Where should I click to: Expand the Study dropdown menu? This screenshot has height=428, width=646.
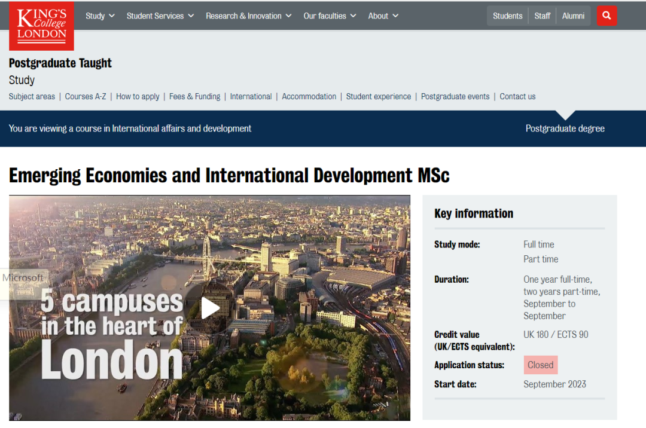pyautogui.click(x=100, y=16)
